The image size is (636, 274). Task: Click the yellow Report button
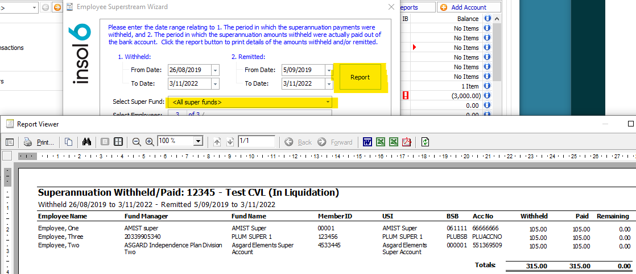pos(360,77)
